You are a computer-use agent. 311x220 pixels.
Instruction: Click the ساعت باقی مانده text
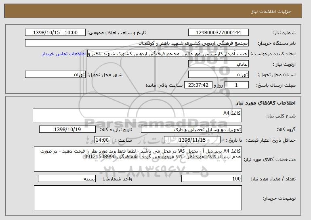(164, 85)
